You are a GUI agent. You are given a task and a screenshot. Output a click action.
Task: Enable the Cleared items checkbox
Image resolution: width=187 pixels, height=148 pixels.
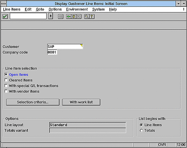[x=6, y=80]
